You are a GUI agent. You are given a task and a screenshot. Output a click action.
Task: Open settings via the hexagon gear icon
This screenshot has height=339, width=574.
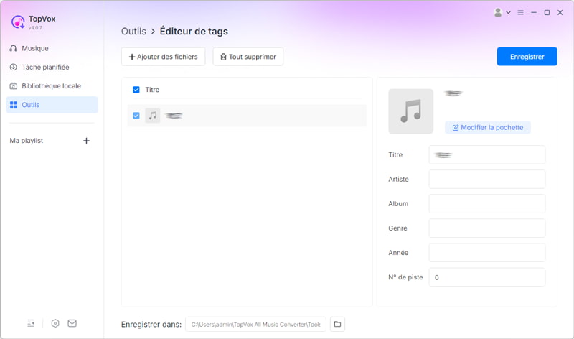pyautogui.click(x=55, y=323)
